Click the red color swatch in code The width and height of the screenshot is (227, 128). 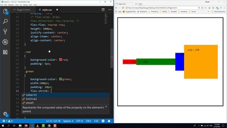point(61,60)
